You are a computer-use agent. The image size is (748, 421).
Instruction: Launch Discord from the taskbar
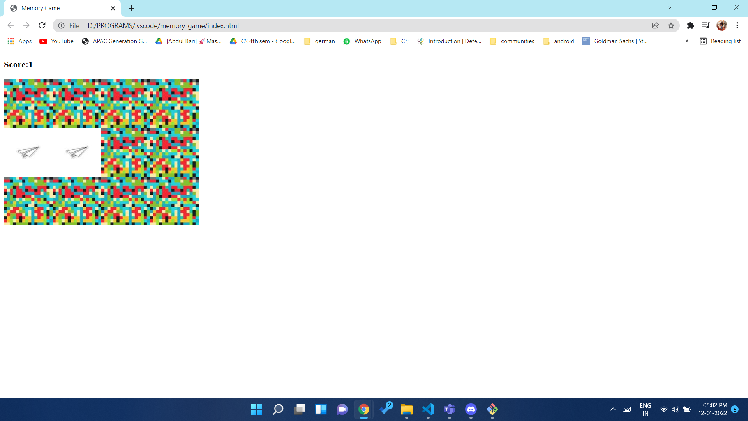(x=471, y=409)
